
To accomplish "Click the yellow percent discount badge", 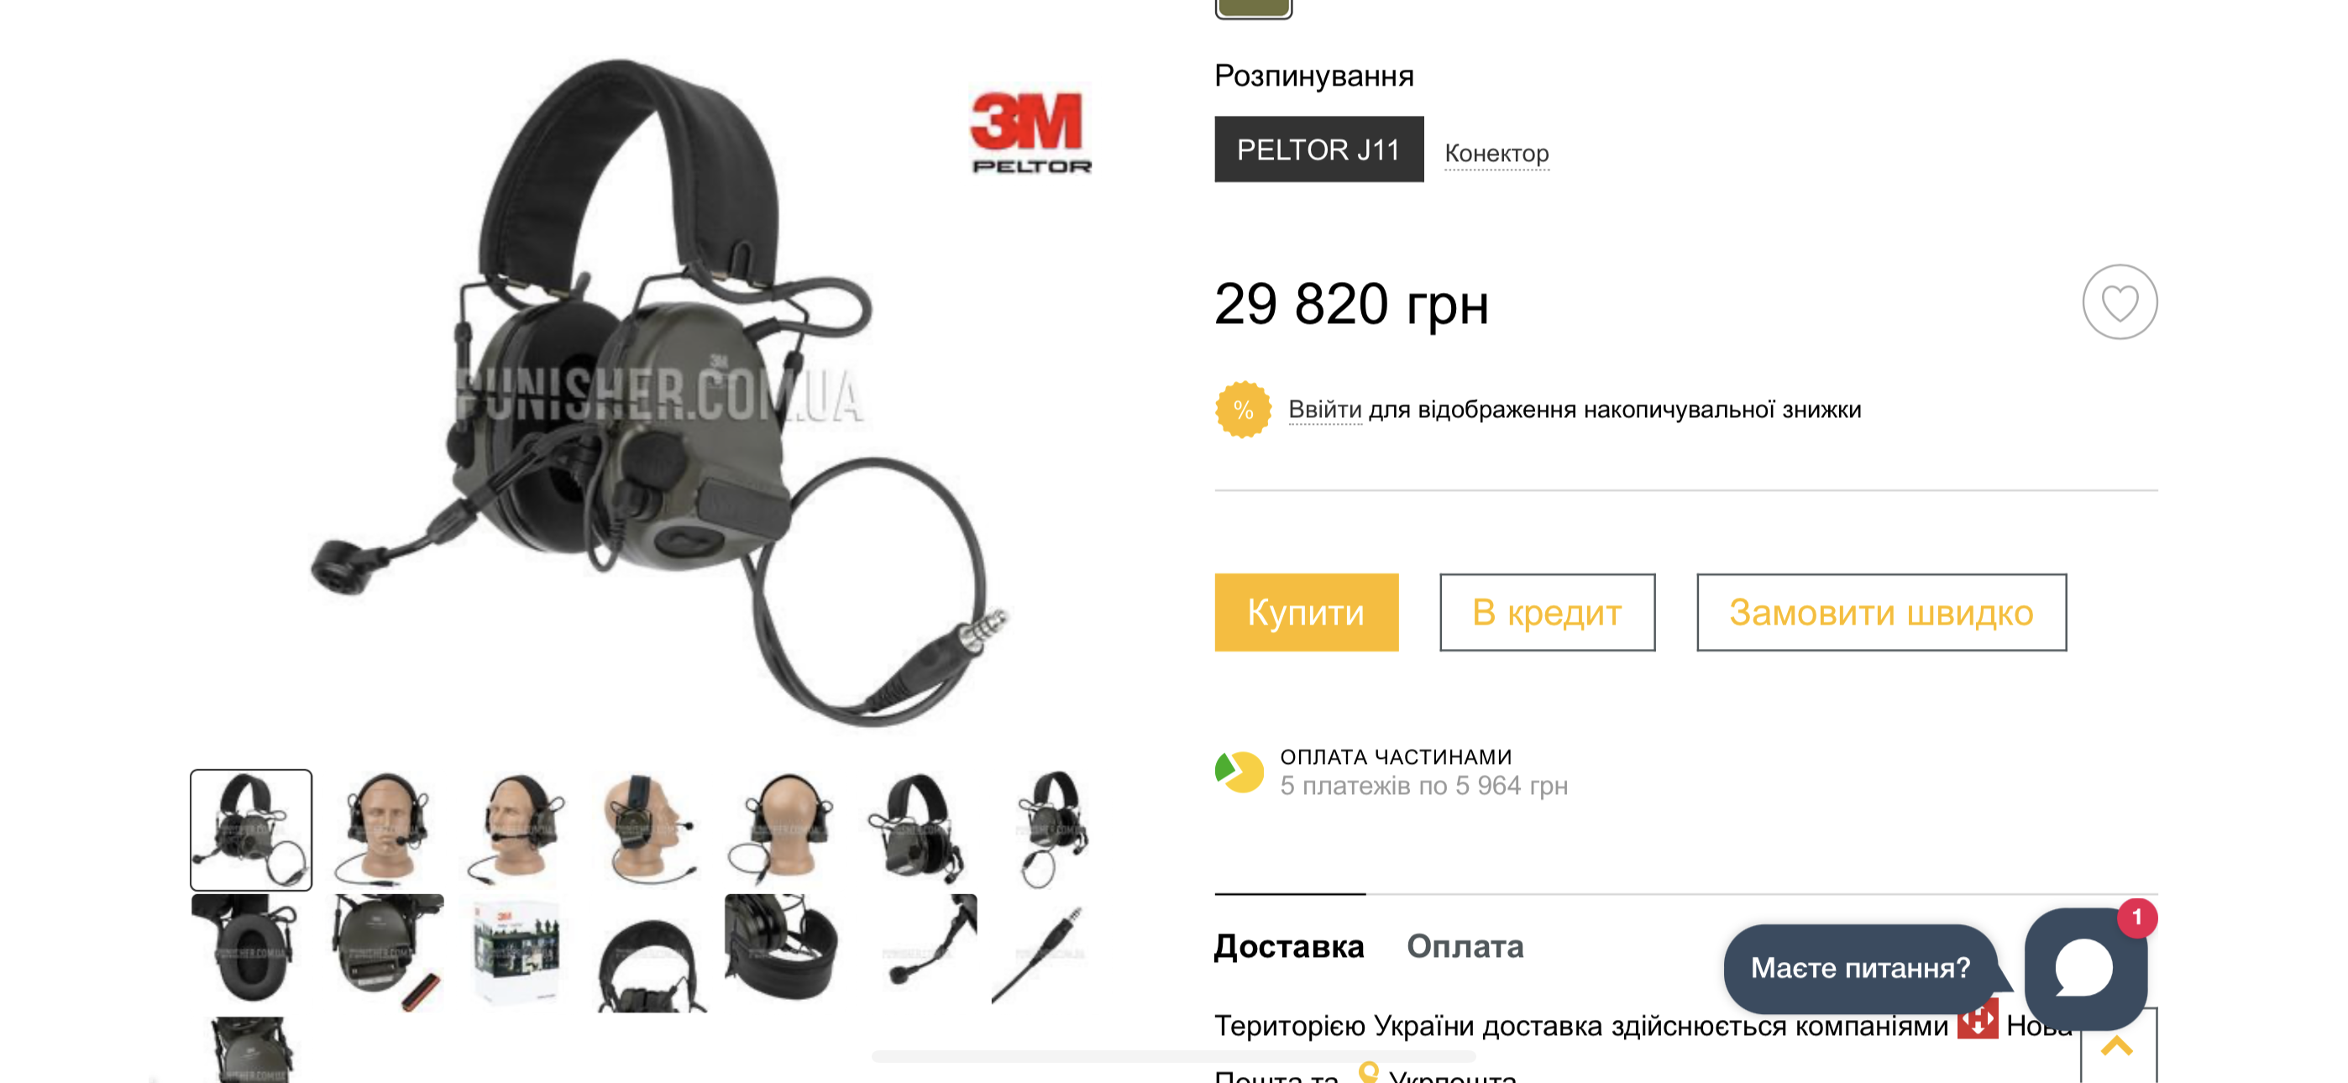I will [1242, 410].
